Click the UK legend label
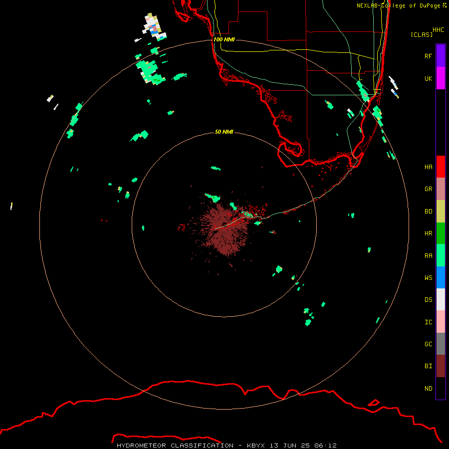Image resolution: width=449 pixels, height=449 pixels. (x=428, y=78)
